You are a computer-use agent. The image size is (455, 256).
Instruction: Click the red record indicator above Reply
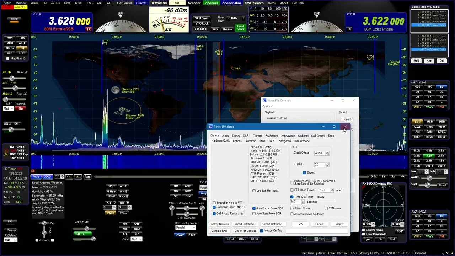(33, 171)
